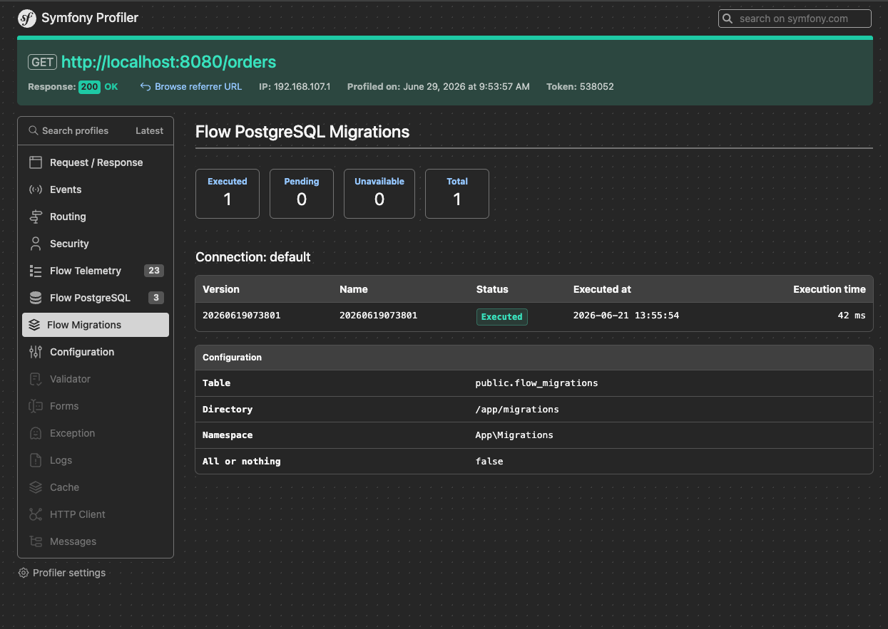
Task: Click the Pending metric card
Action: 302,193
